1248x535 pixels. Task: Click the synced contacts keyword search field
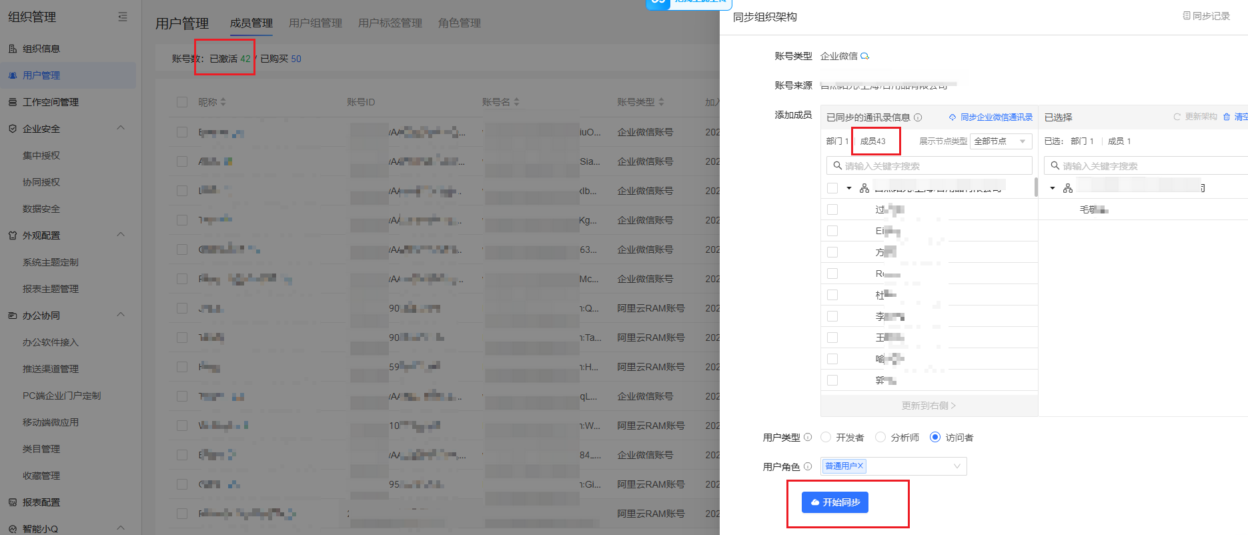[x=929, y=166]
